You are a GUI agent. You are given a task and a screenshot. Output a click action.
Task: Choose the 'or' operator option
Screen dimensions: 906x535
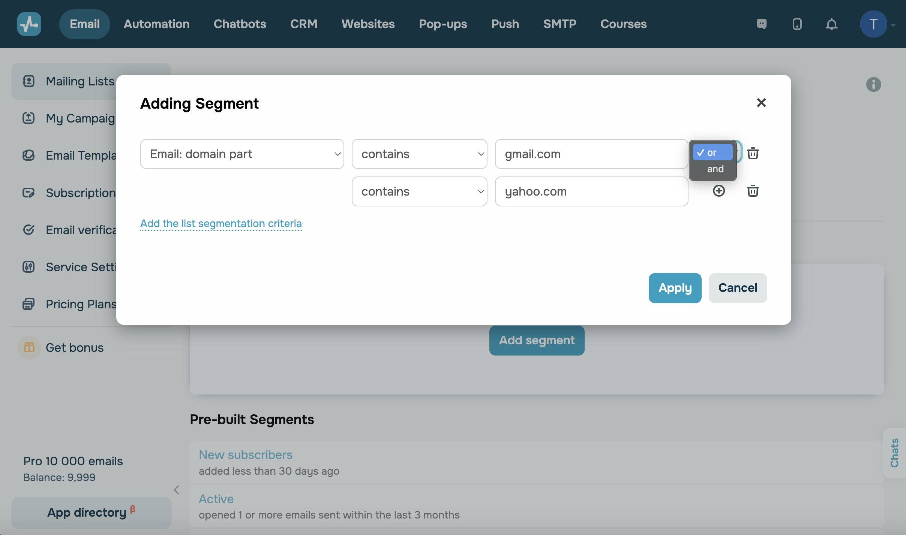point(712,153)
